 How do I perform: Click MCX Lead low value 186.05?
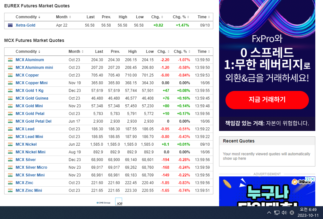[x=148, y=129]
